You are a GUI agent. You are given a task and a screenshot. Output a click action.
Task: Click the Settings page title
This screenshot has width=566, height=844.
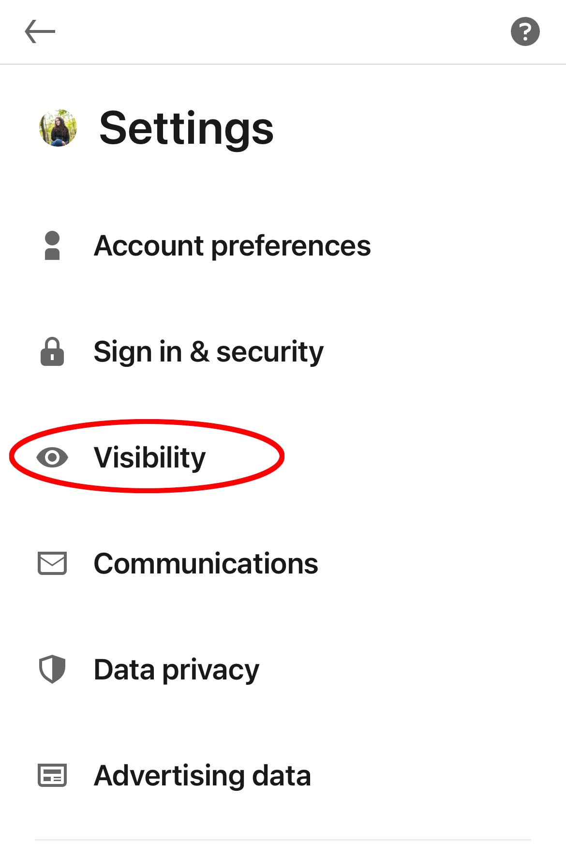pyautogui.click(x=185, y=128)
